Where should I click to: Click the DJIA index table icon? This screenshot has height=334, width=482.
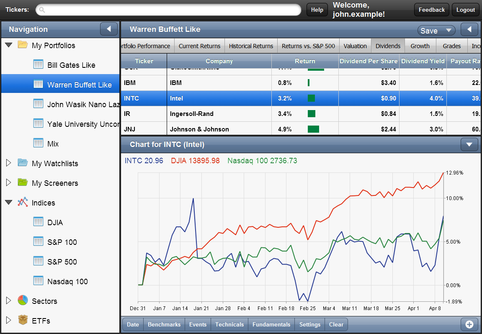click(x=38, y=222)
